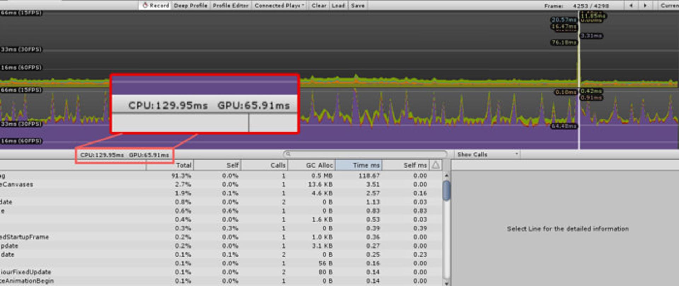
Task: Toggle the Record button
Action: [x=155, y=5]
